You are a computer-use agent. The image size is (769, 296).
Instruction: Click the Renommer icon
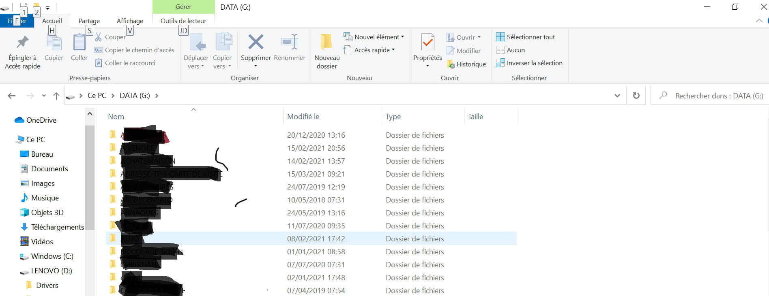click(290, 42)
